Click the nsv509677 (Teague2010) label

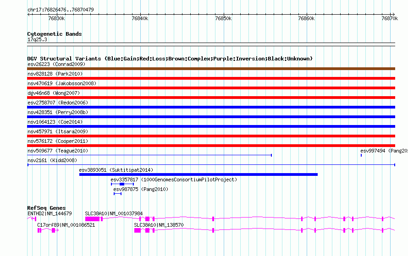tap(58, 151)
